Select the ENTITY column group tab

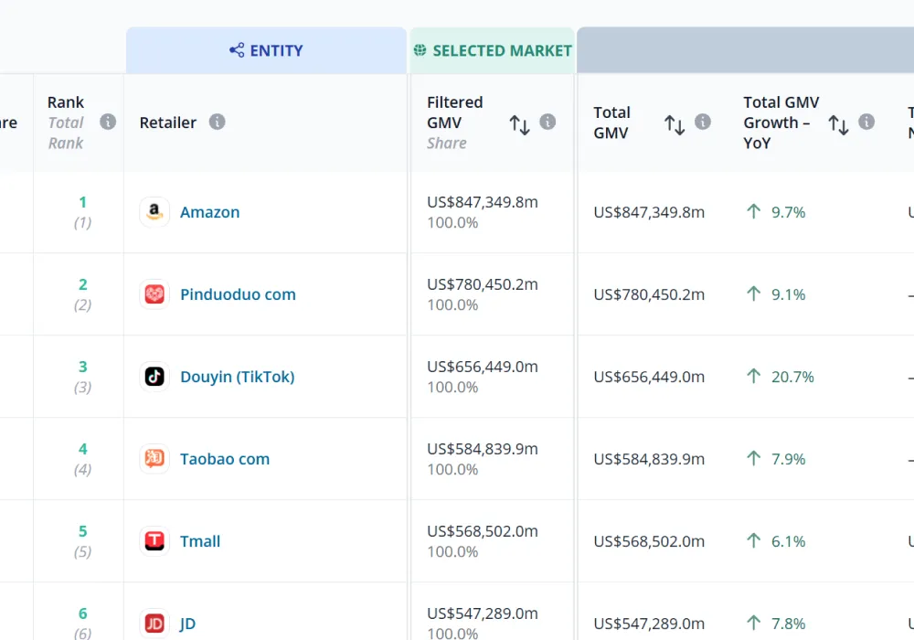pyautogui.click(x=266, y=50)
